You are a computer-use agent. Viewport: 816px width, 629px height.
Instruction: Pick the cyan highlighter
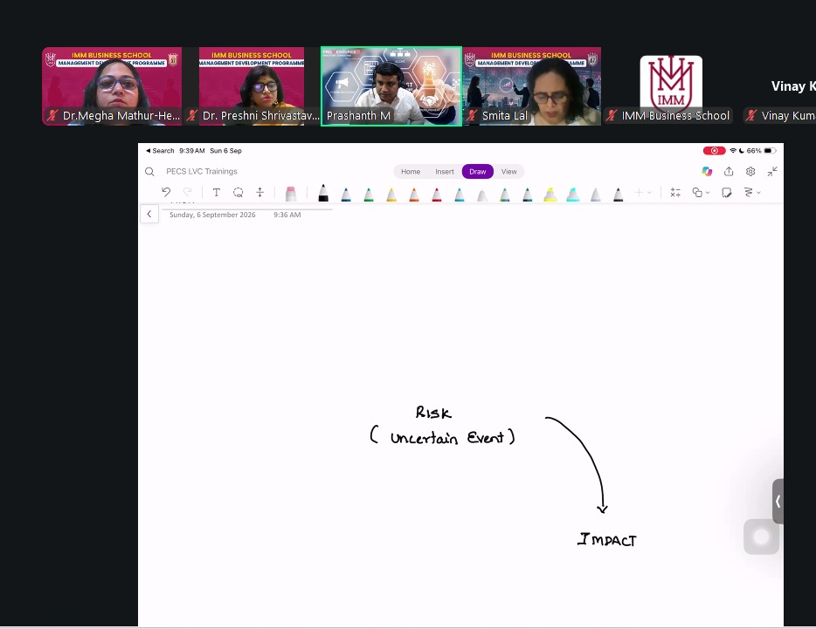pyautogui.click(x=573, y=195)
